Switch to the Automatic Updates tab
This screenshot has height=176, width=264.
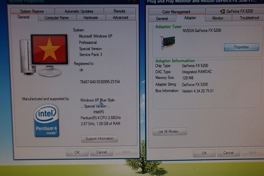pyautogui.click(x=78, y=11)
